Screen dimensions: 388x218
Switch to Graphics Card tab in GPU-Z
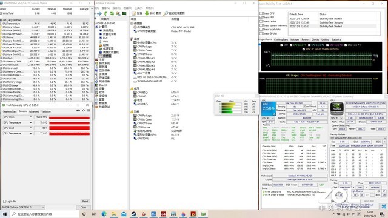tap(10, 111)
